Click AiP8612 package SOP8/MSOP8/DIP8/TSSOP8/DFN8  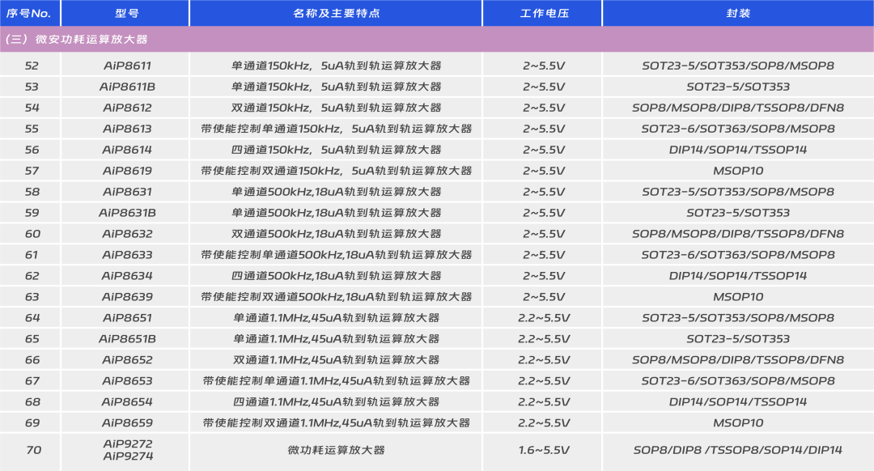click(x=738, y=108)
